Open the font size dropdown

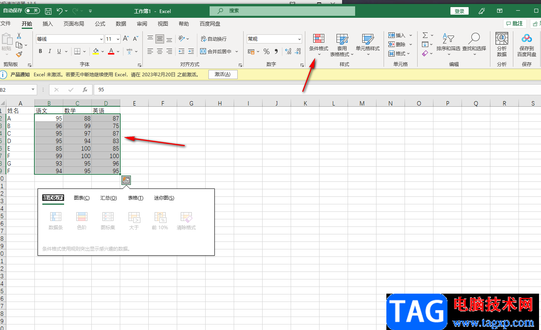[x=118, y=39]
